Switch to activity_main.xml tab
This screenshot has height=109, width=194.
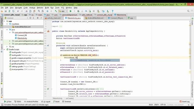coord(54,18)
